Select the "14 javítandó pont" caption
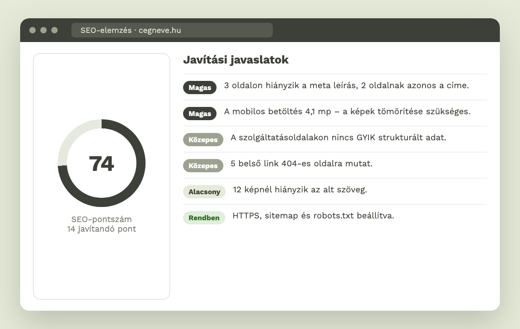This screenshot has height=329, width=520. tap(102, 229)
